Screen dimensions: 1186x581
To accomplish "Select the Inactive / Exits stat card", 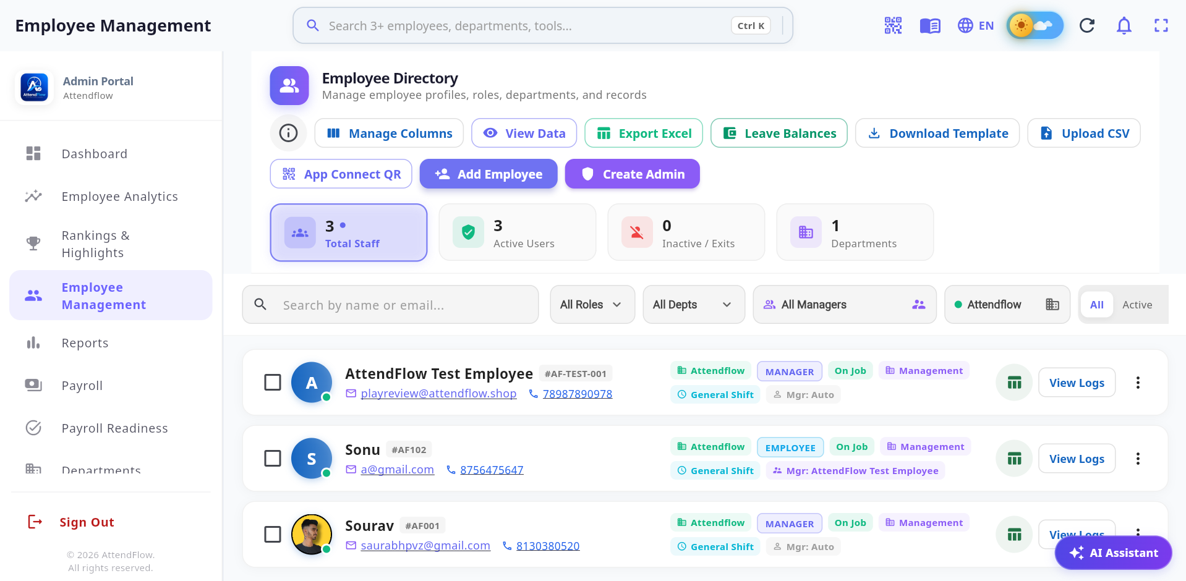I will point(686,232).
